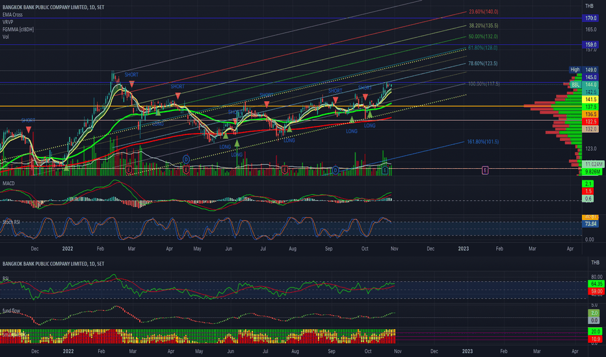Click the orange 136.5 price tag
The image size is (606, 357).
pyautogui.click(x=590, y=114)
